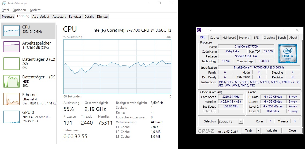Screen dimensions: 305x149
Task: Expand the Tools dropdown arrow in CPU-Z
Action: 259,131
